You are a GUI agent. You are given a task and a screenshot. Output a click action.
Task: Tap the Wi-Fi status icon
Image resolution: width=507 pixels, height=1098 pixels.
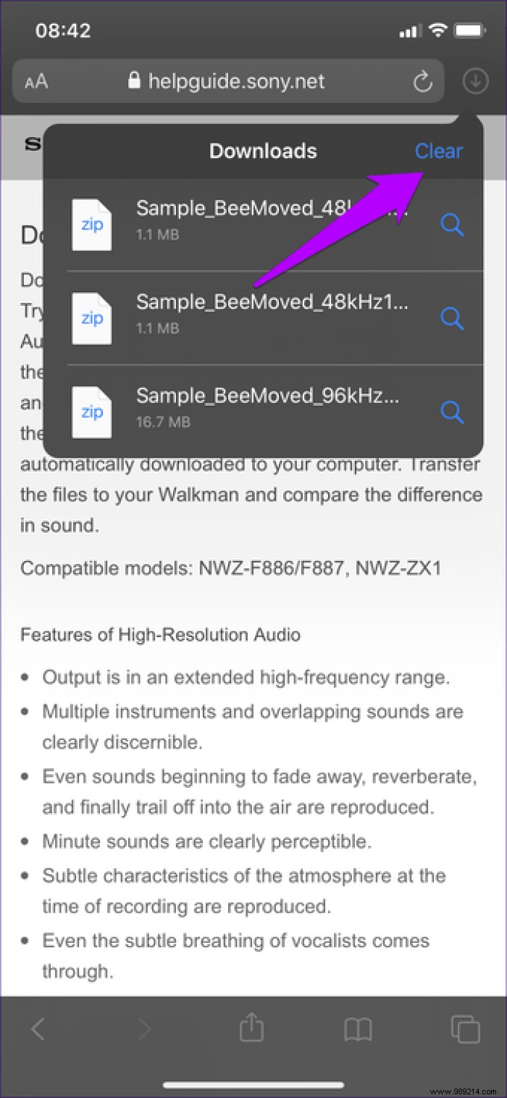pyautogui.click(x=437, y=30)
